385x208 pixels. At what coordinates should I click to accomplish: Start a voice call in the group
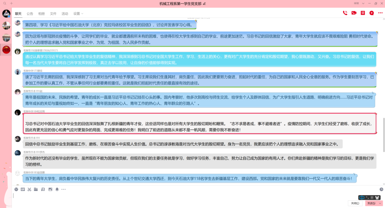(x=345, y=13)
